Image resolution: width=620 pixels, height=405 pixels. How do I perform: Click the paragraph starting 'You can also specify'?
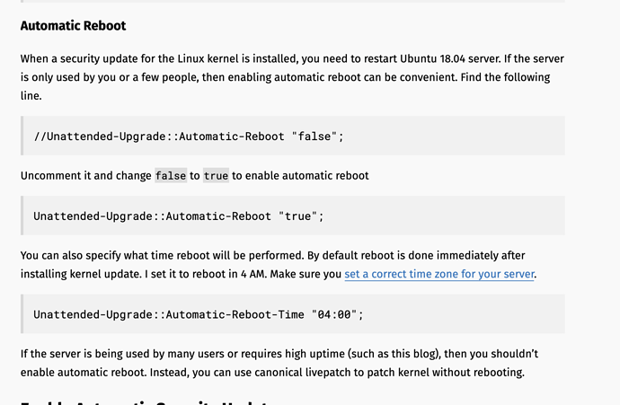pyautogui.click(x=279, y=265)
